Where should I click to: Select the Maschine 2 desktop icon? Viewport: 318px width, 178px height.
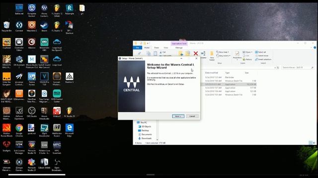coord(32,27)
